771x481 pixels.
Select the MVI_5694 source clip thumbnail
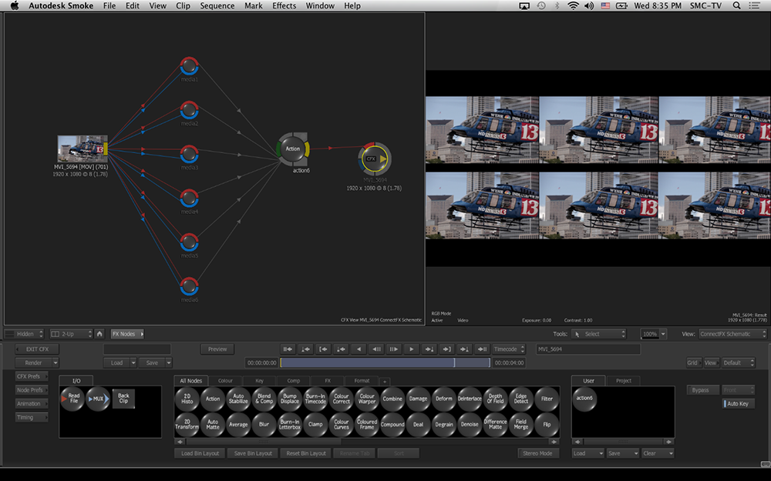click(x=81, y=149)
